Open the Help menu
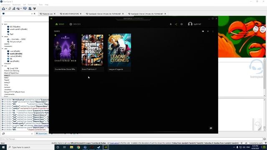This screenshot has width=267, height=150. (x=46, y=5)
